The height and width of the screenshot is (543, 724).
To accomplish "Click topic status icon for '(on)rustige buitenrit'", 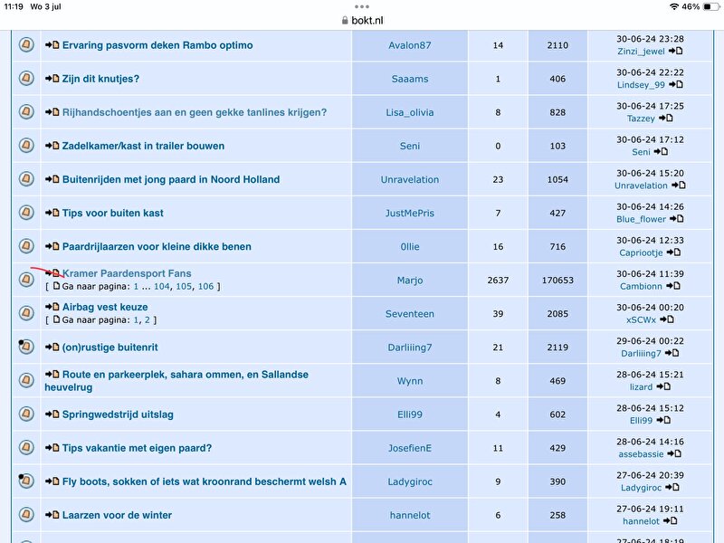I will coord(26,348).
